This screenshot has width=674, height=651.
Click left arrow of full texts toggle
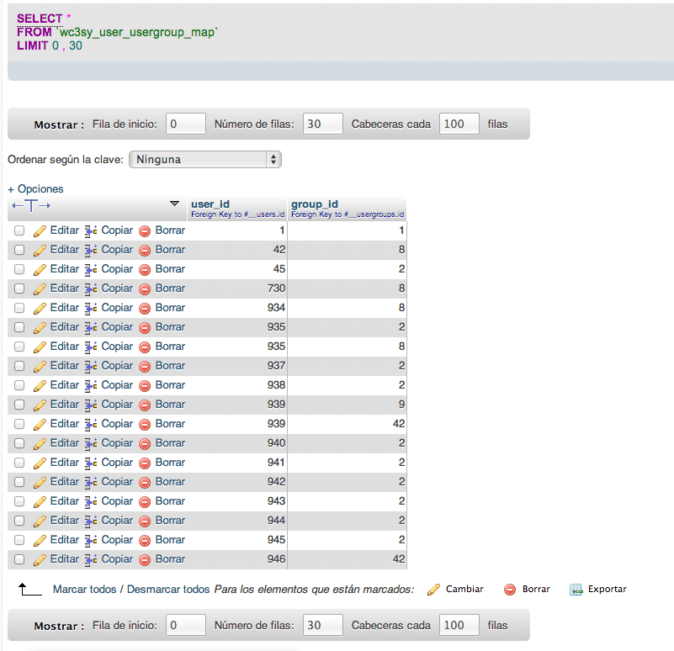17,205
